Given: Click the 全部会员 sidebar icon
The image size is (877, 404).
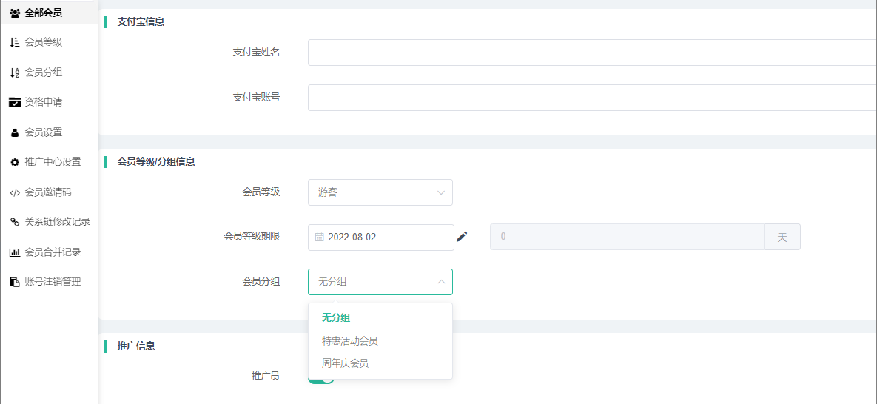Looking at the screenshot, I should pos(15,13).
